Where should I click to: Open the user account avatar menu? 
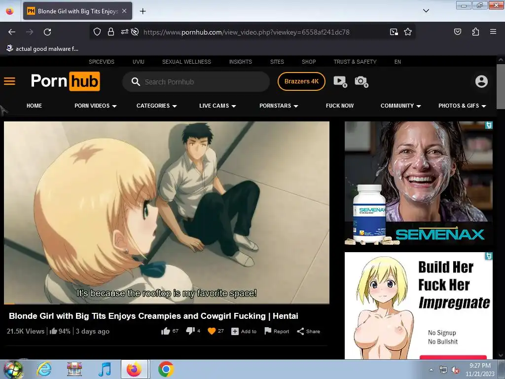tap(481, 81)
